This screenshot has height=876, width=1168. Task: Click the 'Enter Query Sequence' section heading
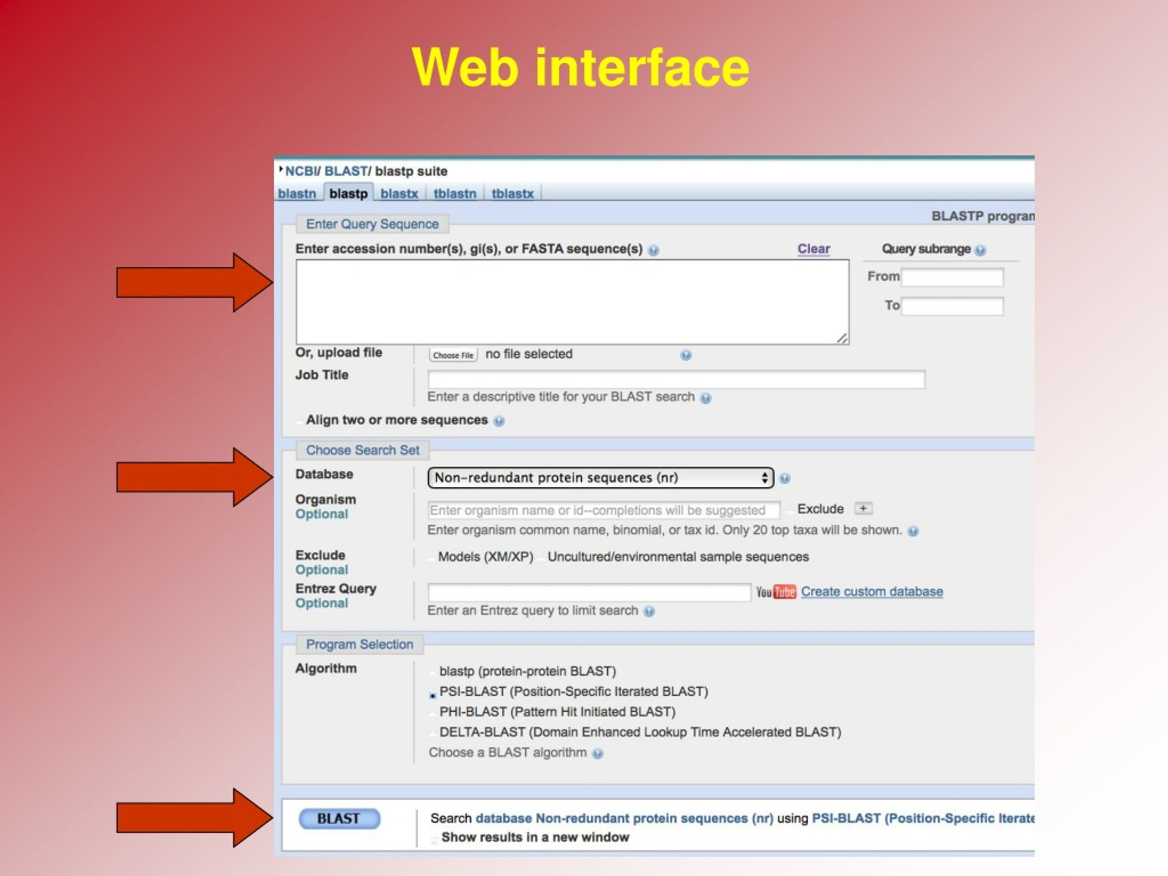click(372, 224)
